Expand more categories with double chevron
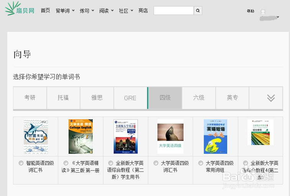 [271, 98]
